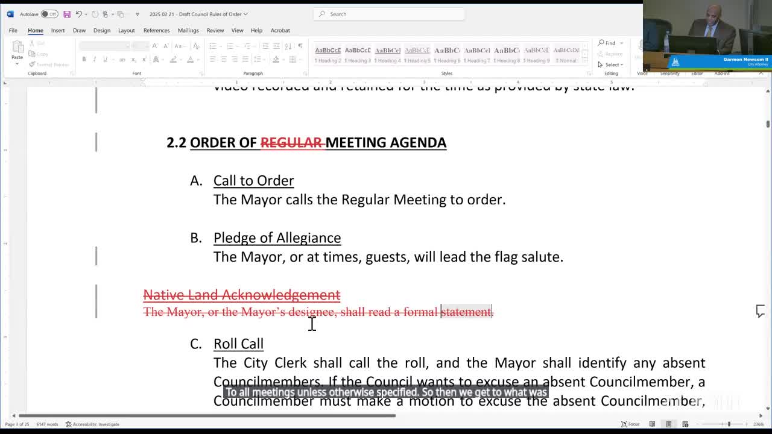Save the document with the floppy disk icon

[67, 14]
